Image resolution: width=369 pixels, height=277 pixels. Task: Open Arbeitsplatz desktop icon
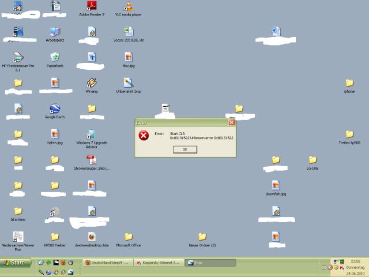click(x=55, y=32)
